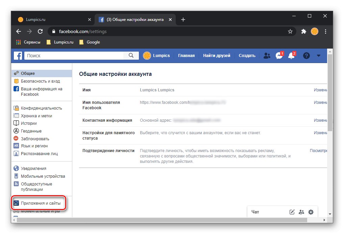Click the scroll down arrow at bottom right

(x=330, y=214)
